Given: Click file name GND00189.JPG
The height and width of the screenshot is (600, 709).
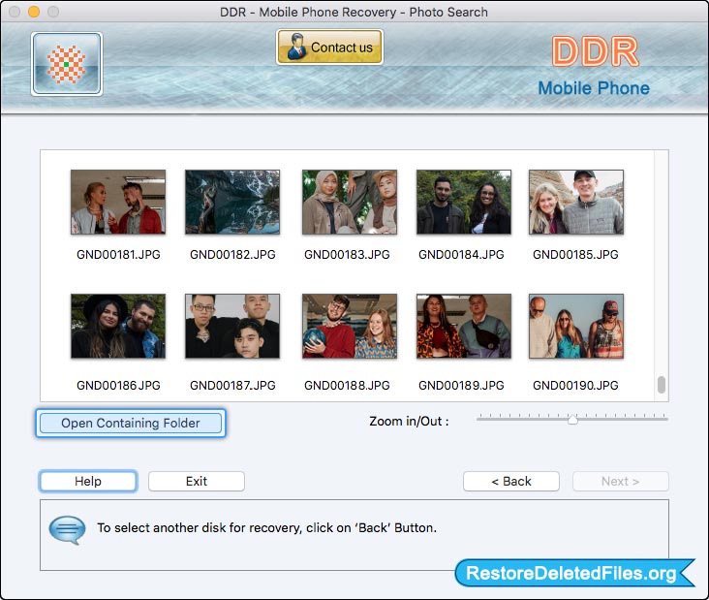Looking at the screenshot, I should (x=461, y=385).
